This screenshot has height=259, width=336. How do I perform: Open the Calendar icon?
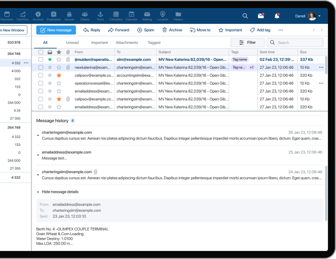tap(132, 14)
